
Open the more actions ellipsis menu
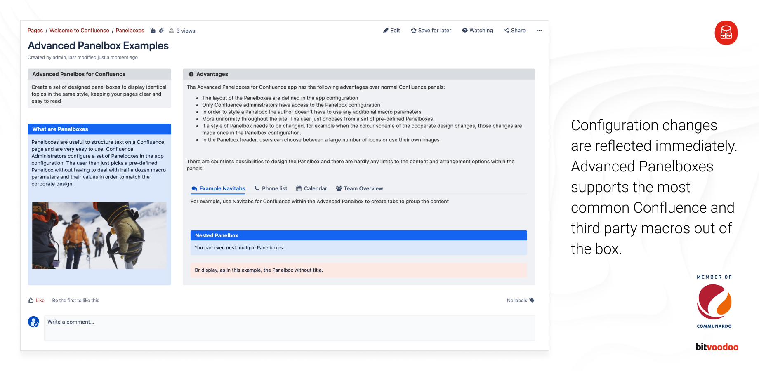pyautogui.click(x=539, y=30)
